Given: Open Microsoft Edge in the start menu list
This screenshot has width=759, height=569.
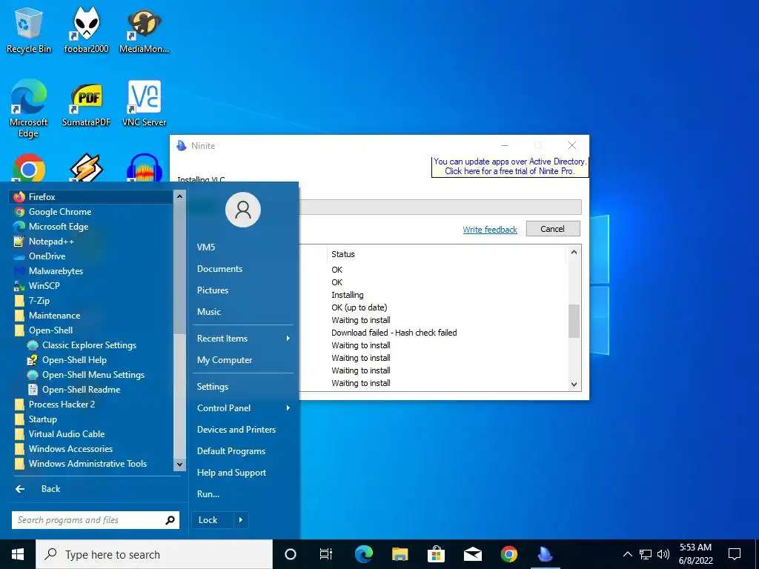Looking at the screenshot, I should pos(90,227).
